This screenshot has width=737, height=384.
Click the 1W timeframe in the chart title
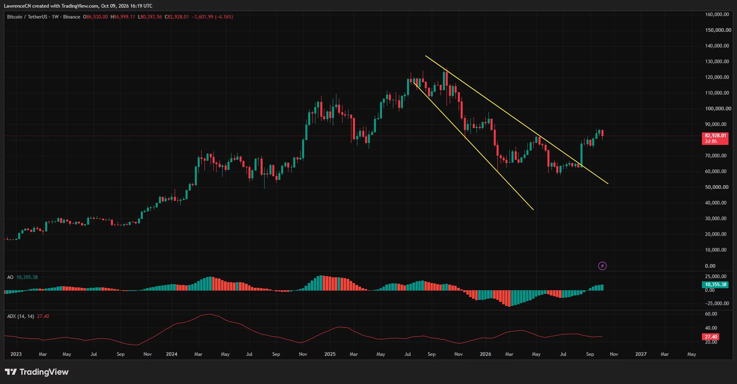pyautogui.click(x=55, y=17)
